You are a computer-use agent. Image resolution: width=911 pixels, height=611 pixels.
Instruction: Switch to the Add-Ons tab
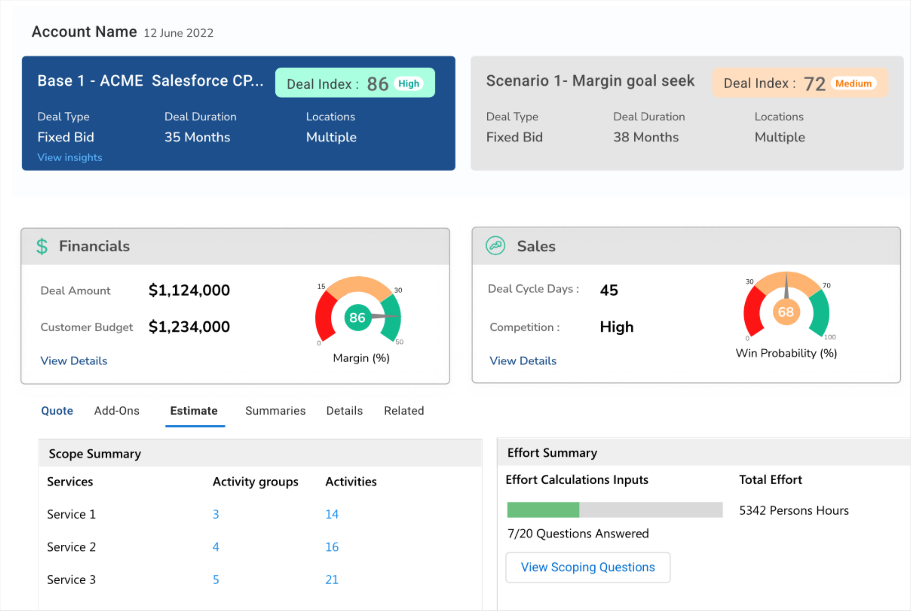[117, 410]
